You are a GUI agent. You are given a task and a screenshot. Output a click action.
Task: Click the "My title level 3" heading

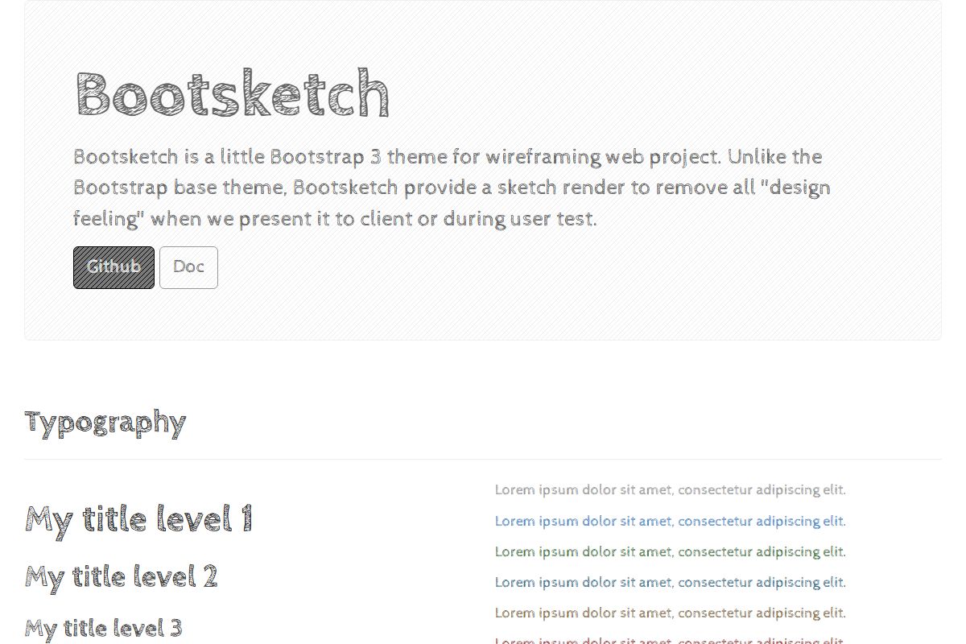click(x=104, y=628)
